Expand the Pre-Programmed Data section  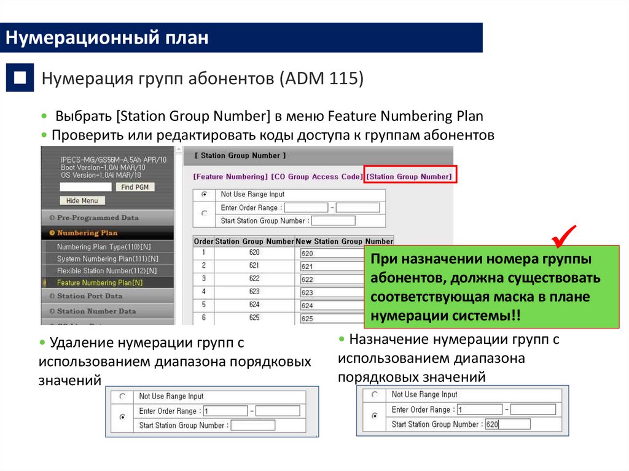click(107, 217)
